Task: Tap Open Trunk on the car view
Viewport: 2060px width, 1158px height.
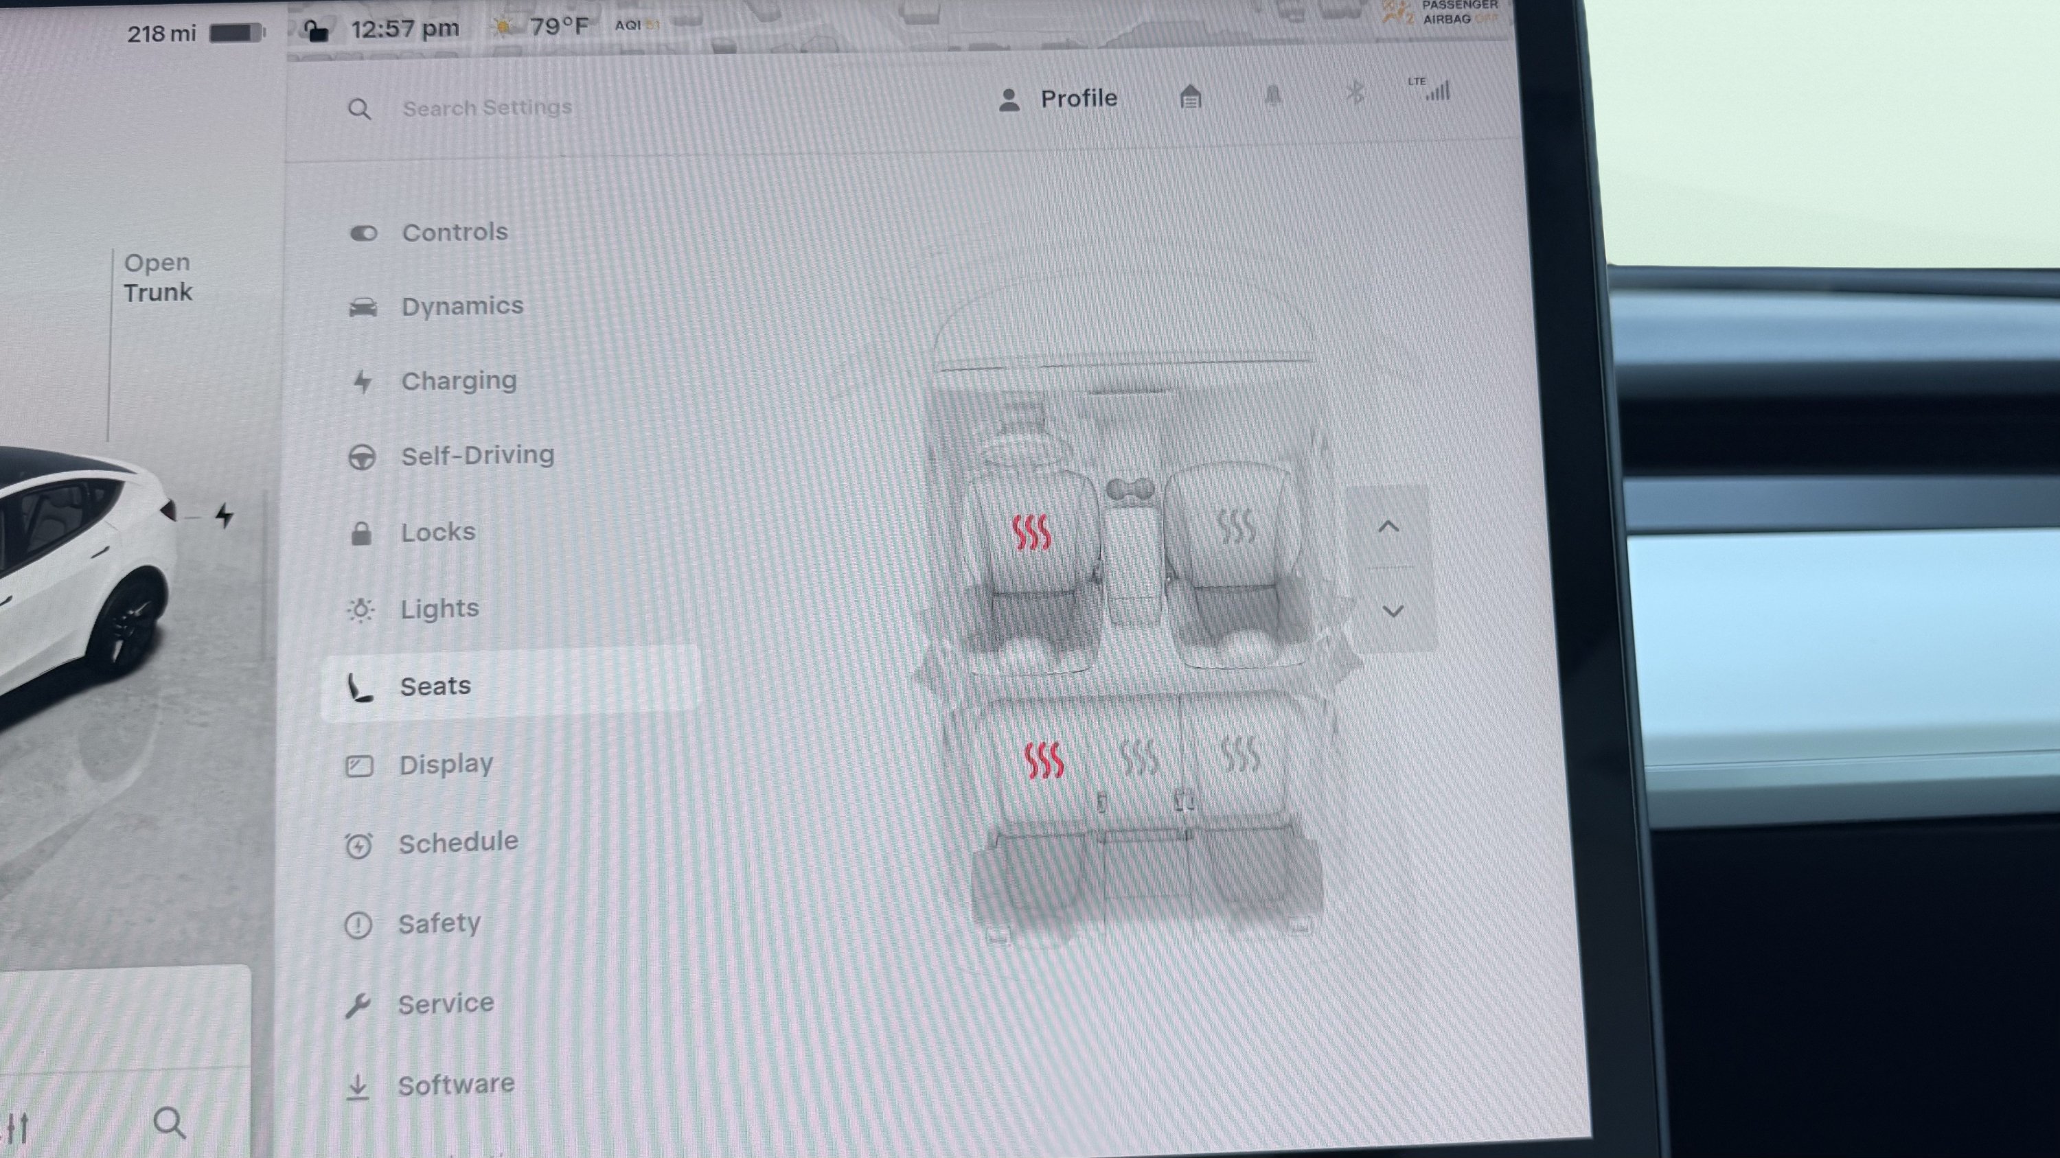Action: click(157, 277)
